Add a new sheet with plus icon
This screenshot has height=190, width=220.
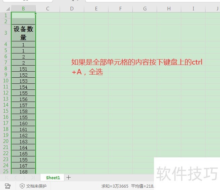[68, 178]
